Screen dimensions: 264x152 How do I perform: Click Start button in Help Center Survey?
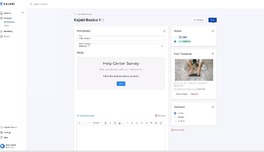[x=121, y=84]
